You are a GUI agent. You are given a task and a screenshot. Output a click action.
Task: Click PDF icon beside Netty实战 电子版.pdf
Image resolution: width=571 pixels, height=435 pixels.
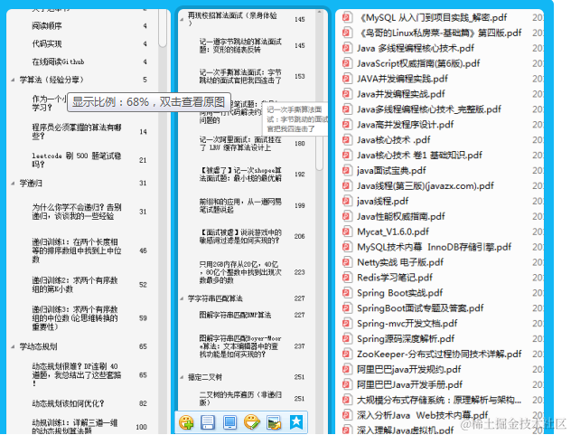[x=347, y=262]
